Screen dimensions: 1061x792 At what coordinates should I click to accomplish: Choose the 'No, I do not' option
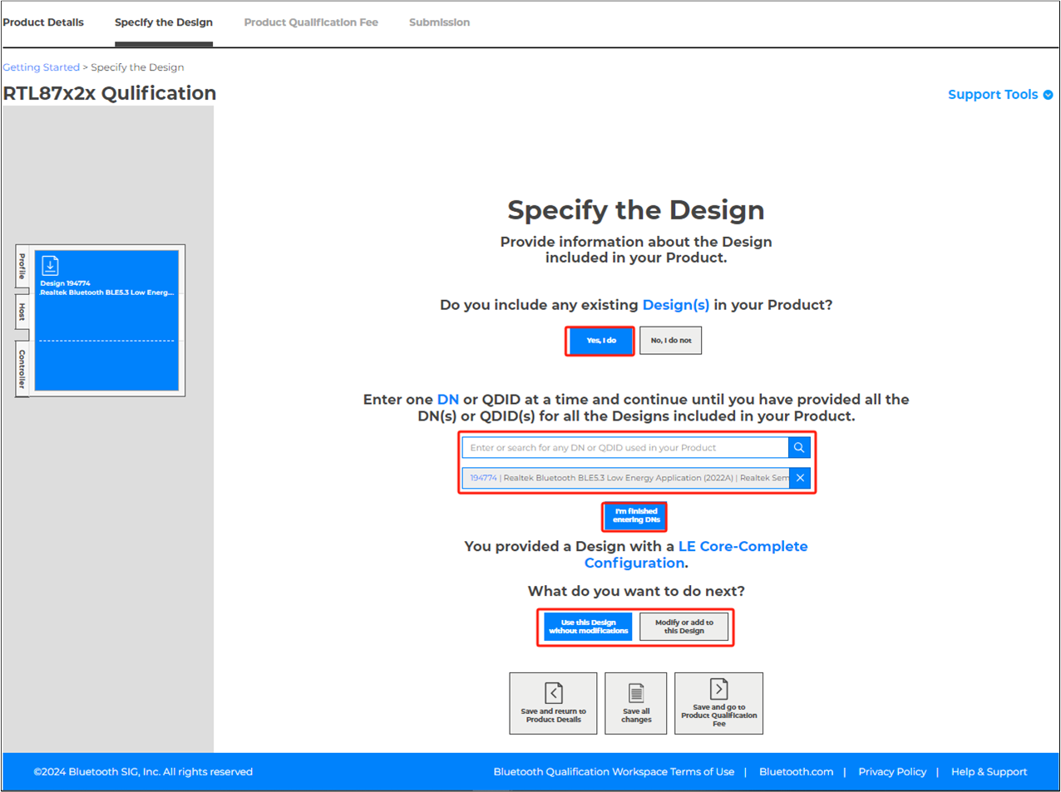tap(671, 341)
